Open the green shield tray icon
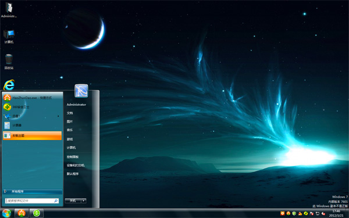Image resolution: width=349 pixels, height=218 pixels. pos(294,213)
